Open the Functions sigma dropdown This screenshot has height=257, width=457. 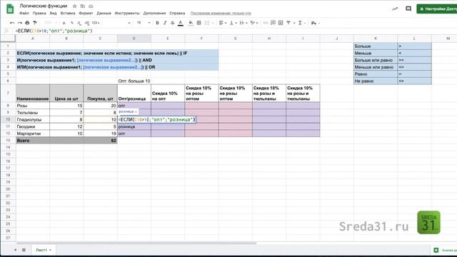(x=301, y=23)
